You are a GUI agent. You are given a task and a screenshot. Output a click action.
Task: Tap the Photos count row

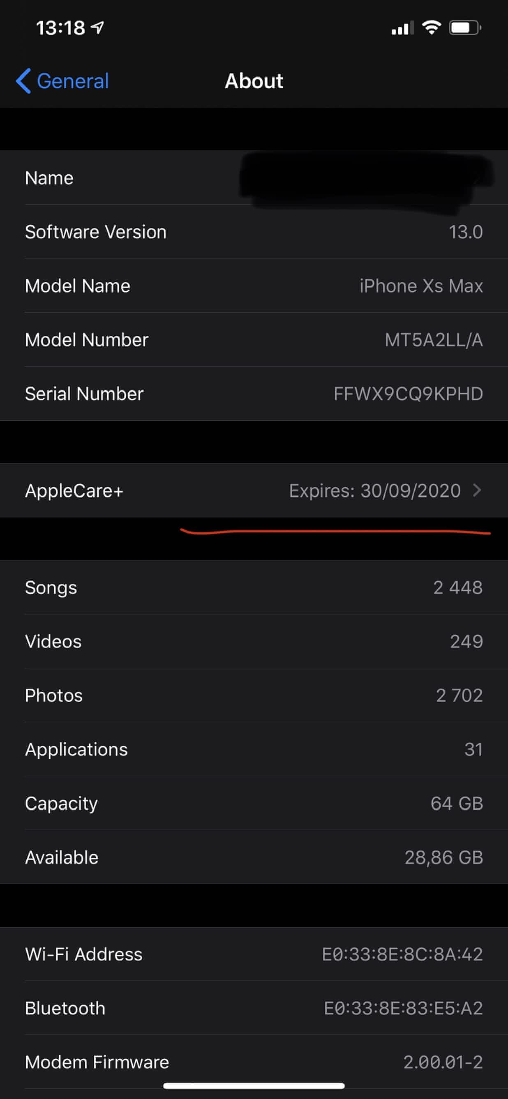pyautogui.click(x=254, y=696)
